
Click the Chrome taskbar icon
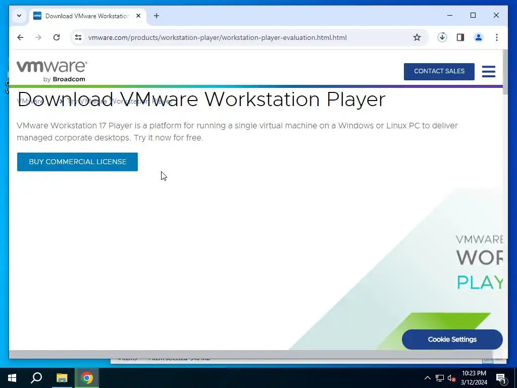point(87,378)
